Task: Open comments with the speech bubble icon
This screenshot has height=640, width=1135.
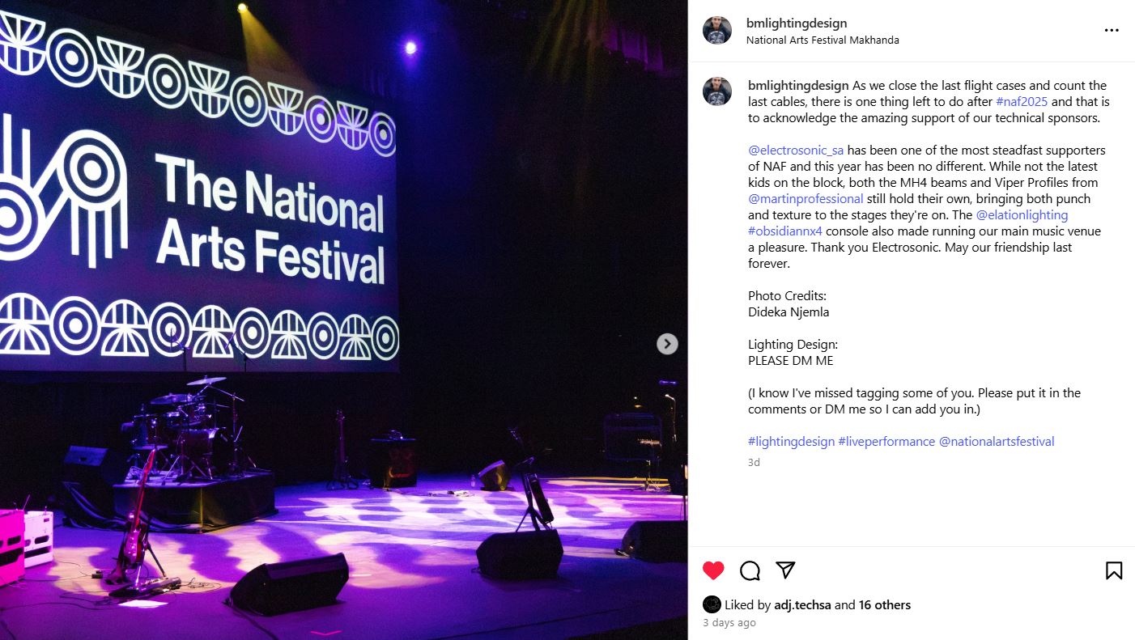Action: [x=750, y=570]
